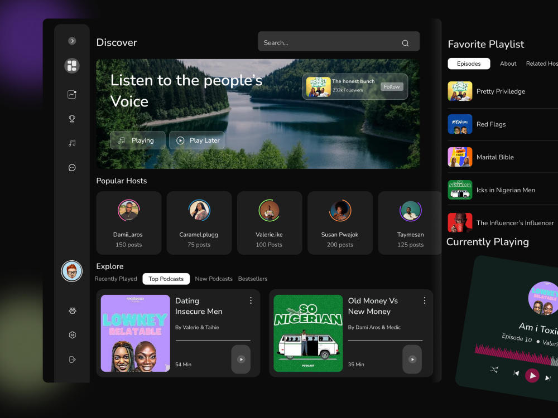
Task: Click Red Flags cover thumbnail
Action: point(460,124)
